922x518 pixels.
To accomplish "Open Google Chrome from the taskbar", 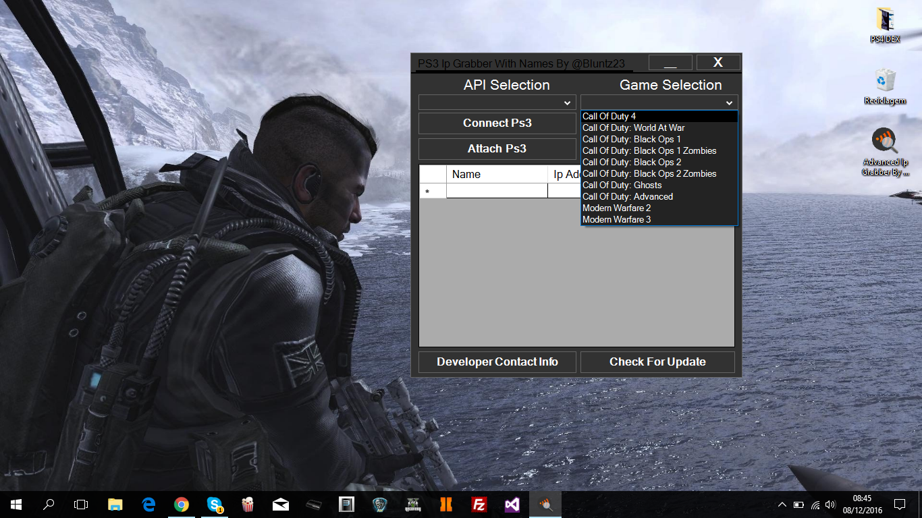I will [182, 505].
